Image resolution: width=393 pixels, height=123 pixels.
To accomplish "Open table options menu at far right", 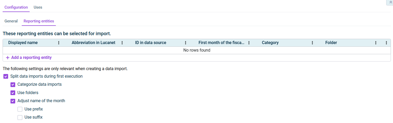I will [x=386, y=43].
